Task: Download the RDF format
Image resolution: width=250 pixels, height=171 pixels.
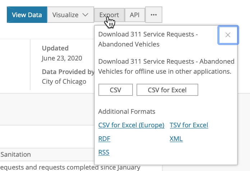Action: (104, 139)
